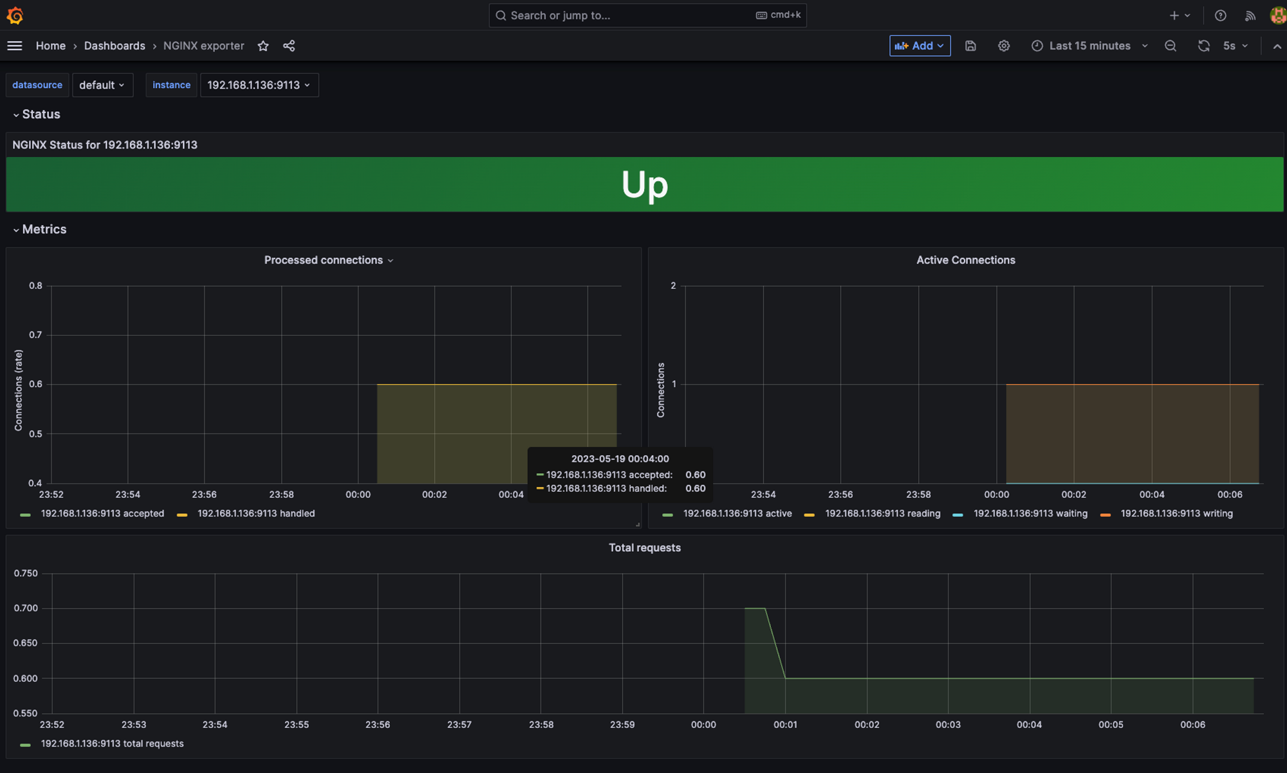Star the NGINX exporter dashboard
This screenshot has height=773, width=1287.
263,46
